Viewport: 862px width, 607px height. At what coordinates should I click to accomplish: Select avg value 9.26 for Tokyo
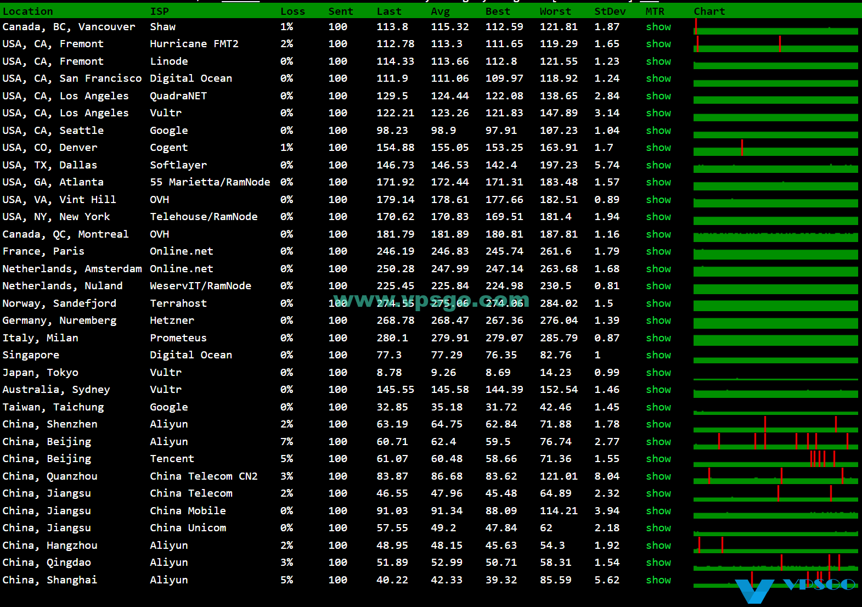[x=443, y=372]
